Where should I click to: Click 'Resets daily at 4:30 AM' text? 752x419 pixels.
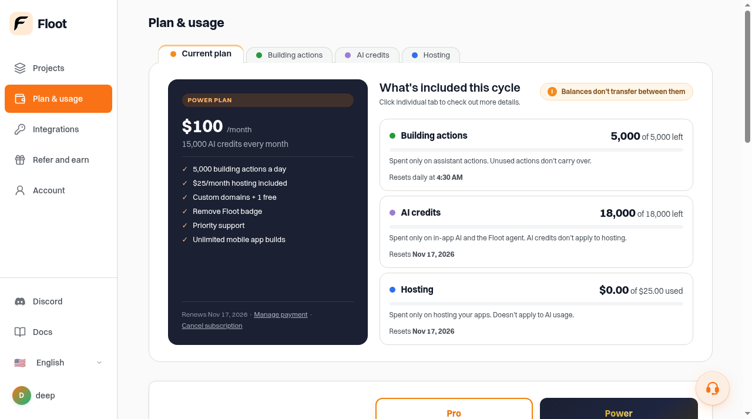click(x=426, y=177)
